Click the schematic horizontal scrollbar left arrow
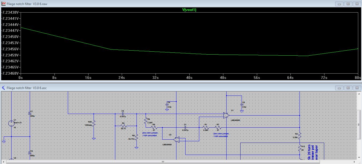 point(3,162)
